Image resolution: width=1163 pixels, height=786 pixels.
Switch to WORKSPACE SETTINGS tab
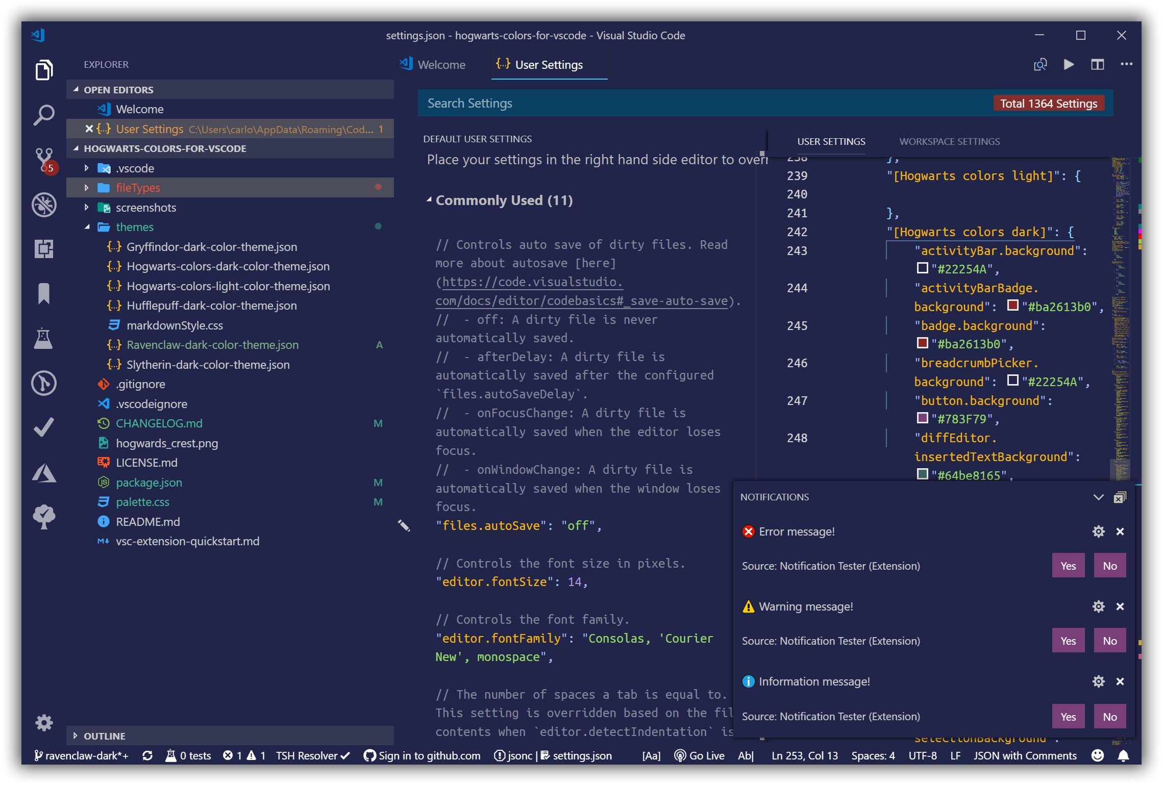coord(949,142)
